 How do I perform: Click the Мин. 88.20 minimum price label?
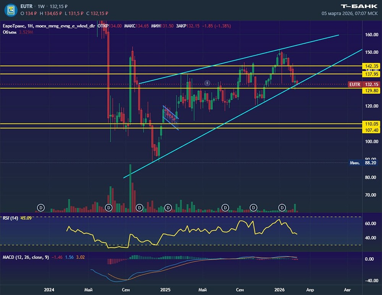pyautogui.click(x=363, y=163)
